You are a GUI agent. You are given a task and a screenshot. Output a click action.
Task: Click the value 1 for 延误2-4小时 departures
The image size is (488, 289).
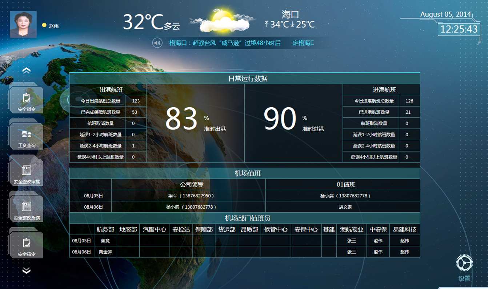(x=133, y=146)
